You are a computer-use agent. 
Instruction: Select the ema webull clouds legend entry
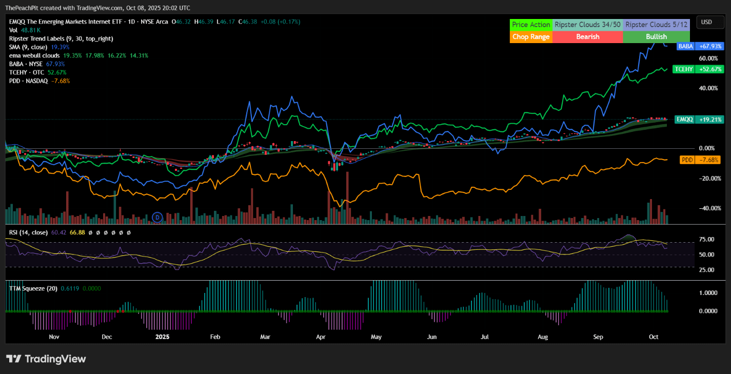tap(34, 55)
